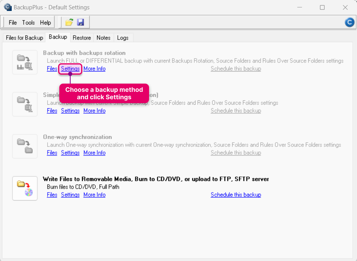Schedule the Simple backup
The image size is (357, 261).
point(236,111)
